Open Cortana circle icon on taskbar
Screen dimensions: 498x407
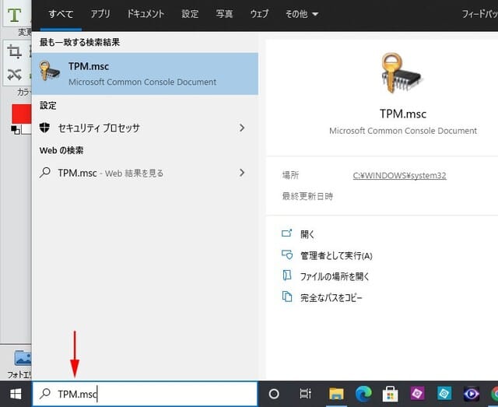click(274, 394)
